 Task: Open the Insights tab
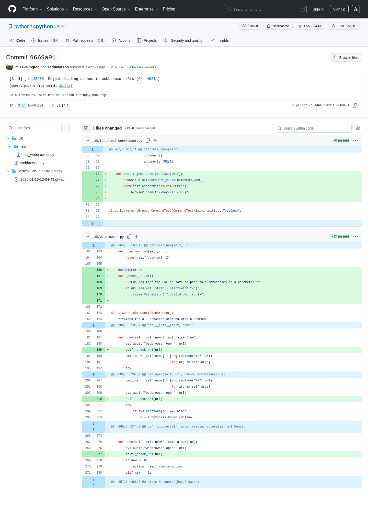tap(219, 40)
